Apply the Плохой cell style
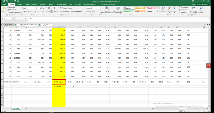Image resolution: width=214 pixels, height=113 pixels. pos(152,8)
